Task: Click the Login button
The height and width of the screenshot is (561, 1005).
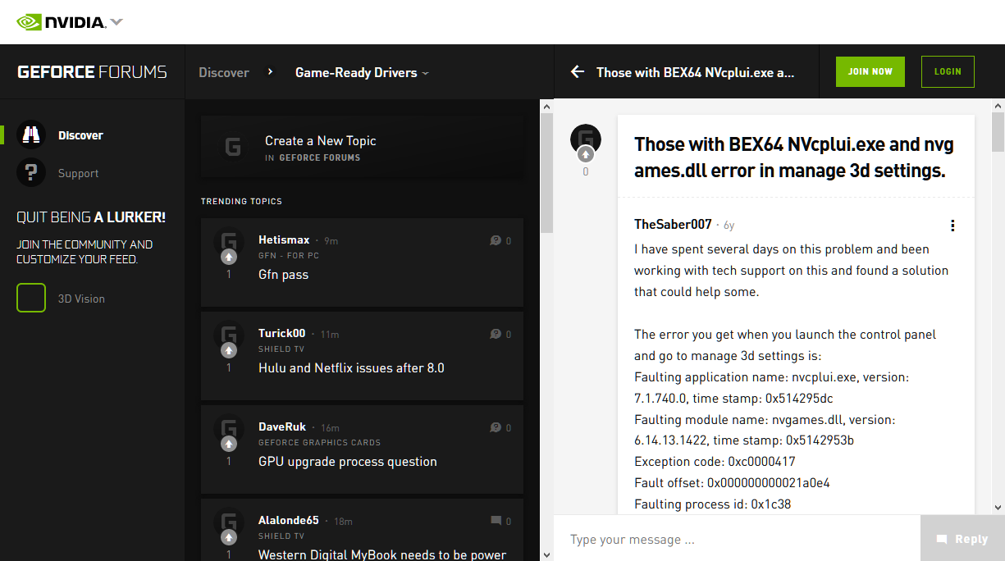Action: [x=948, y=72]
